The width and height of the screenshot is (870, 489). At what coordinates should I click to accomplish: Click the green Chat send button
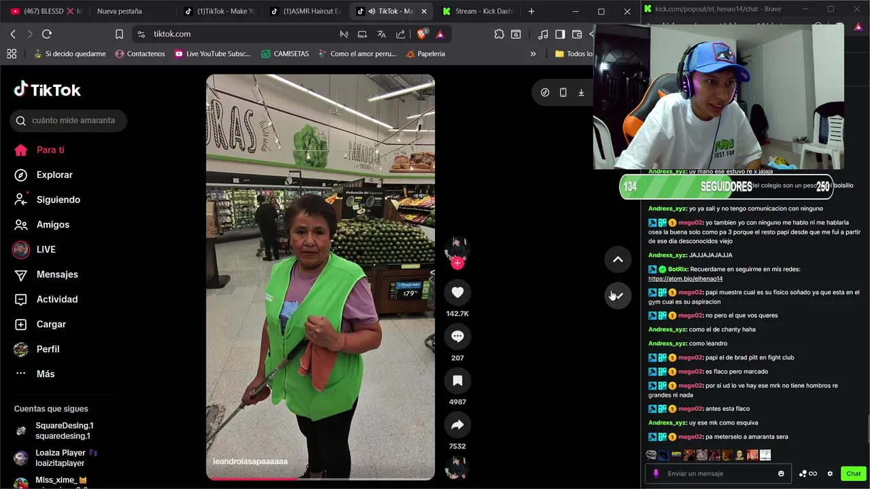[854, 473]
